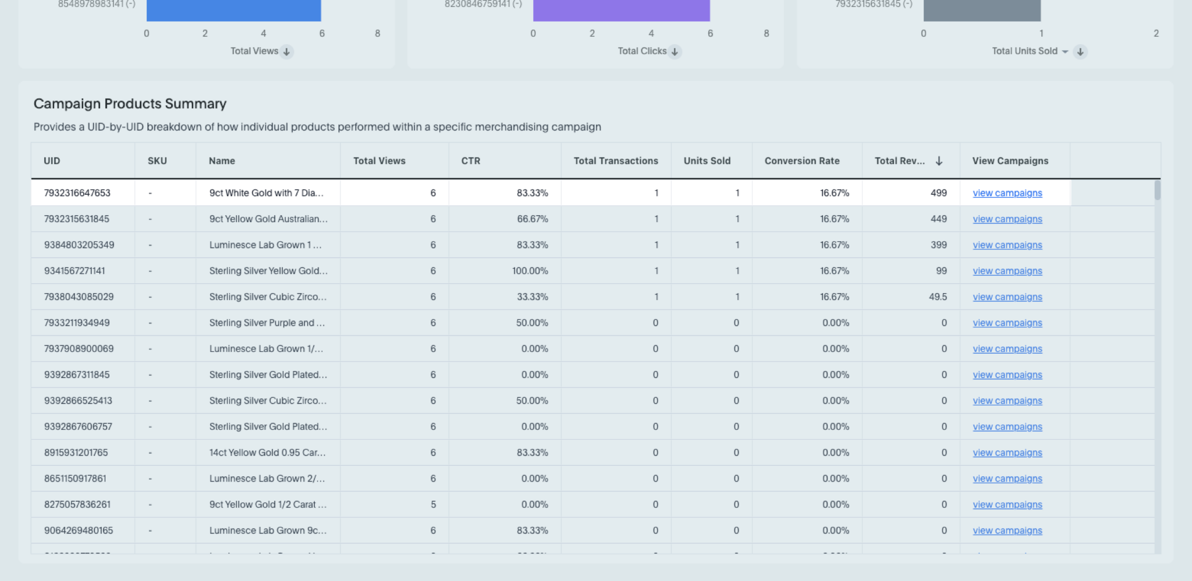Click the purple Total Clicks chart bar
Screen dimensions: 1192x581
[621, 10]
